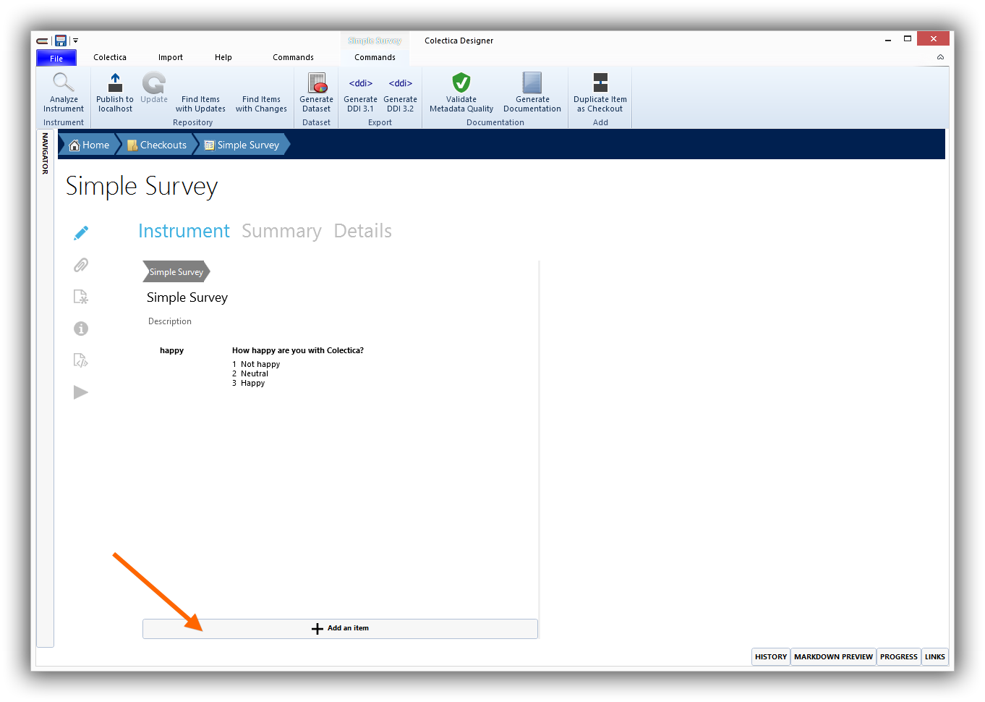Maximize the Colectica Designer window
Image resolution: width=985 pixels, height=702 pixels.
[x=907, y=39]
